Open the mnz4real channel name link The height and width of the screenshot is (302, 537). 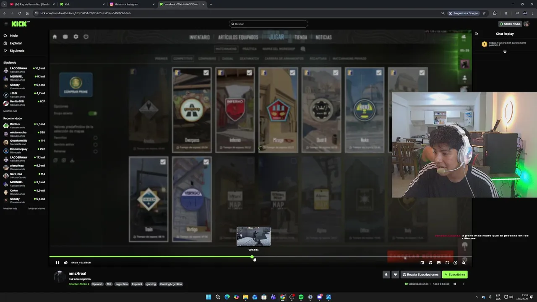click(x=78, y=273)
